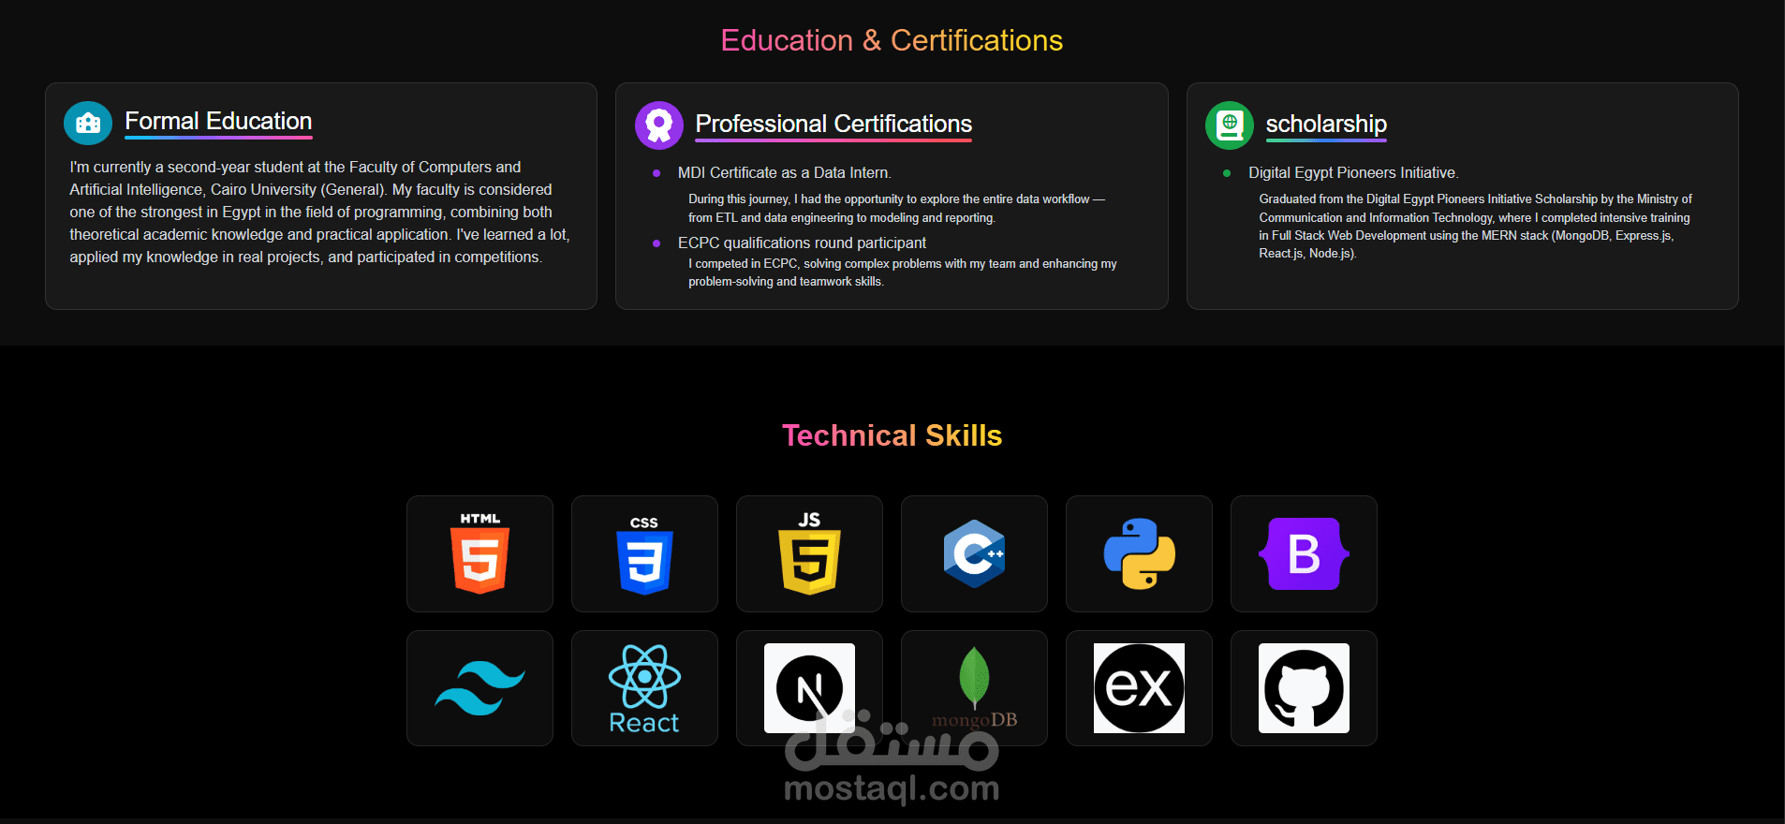
Task: Select the Tailwind CSS wave icon
Action: point(479,688)
